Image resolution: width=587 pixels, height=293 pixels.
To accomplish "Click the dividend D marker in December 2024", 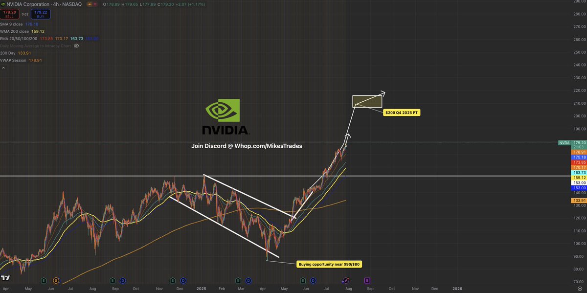I will (x=183, y=280).
